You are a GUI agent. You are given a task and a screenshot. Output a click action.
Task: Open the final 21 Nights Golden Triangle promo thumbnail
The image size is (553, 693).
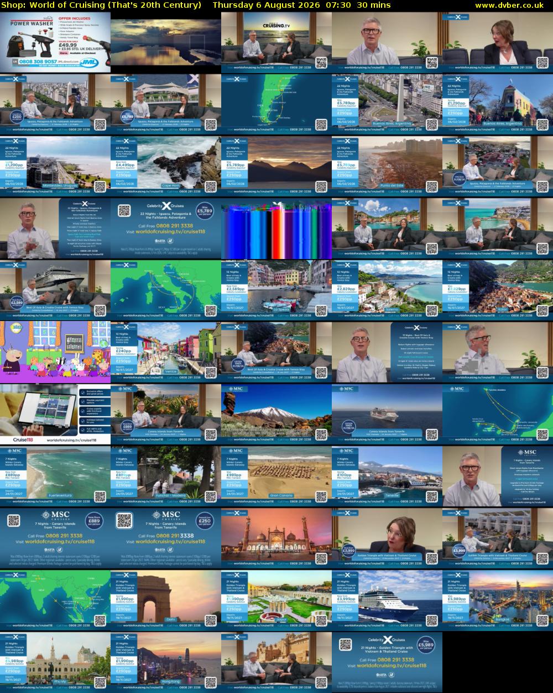(387, 663)
